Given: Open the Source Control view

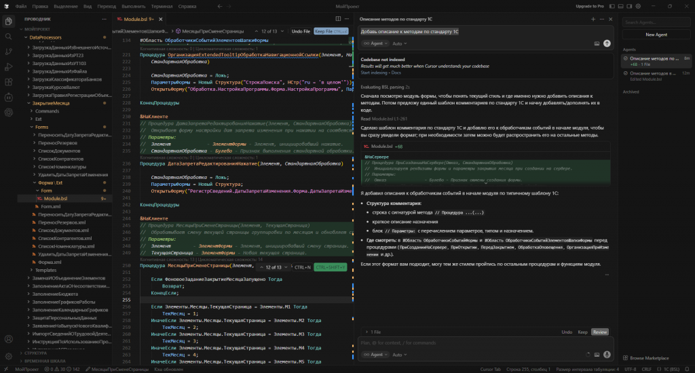Looking at the screenshot, I should point(8,52).
